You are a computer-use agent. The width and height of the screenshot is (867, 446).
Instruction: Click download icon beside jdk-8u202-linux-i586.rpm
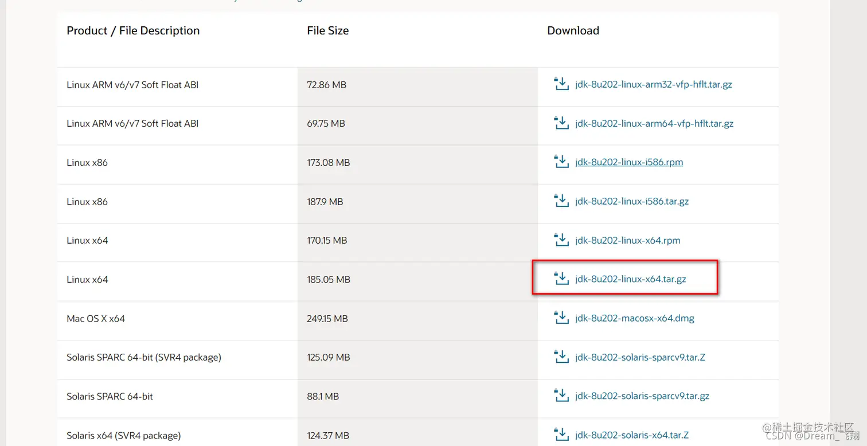(x=561, y=162)
